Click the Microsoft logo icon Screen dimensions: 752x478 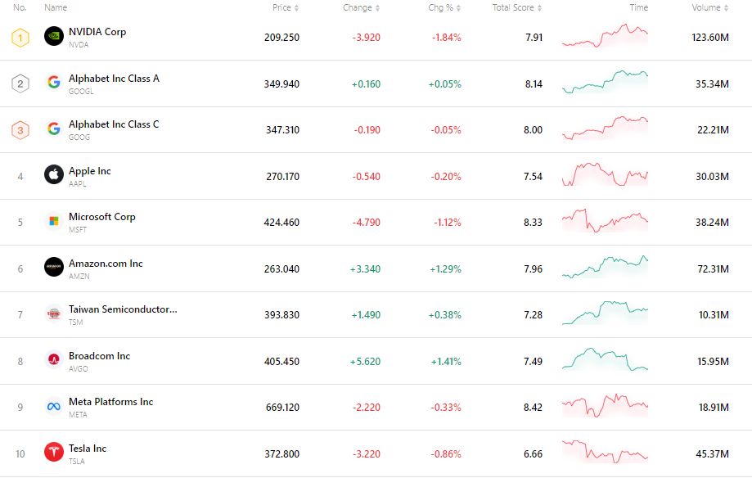click(53, 220)
